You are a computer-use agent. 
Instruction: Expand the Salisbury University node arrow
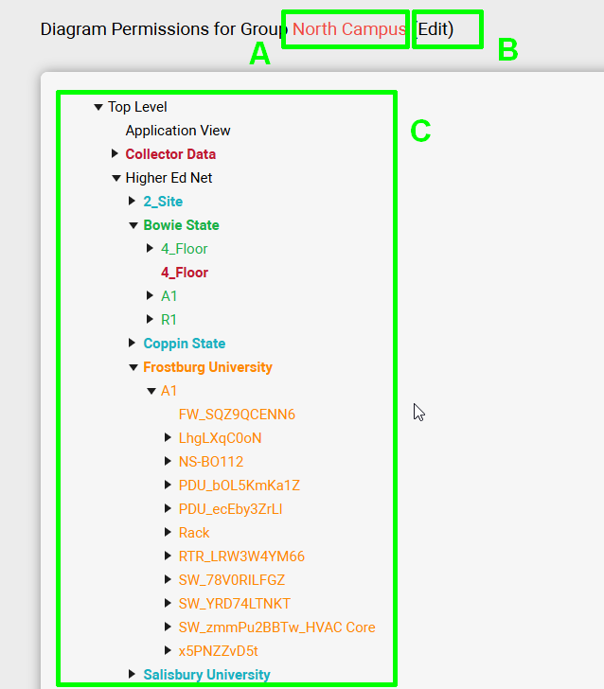click(x=133, y=675)
